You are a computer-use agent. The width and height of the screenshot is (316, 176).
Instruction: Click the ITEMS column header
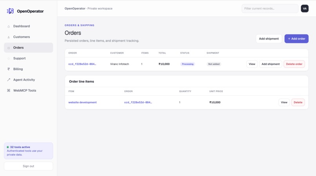point(145,53)
